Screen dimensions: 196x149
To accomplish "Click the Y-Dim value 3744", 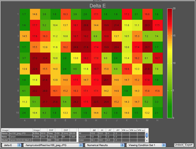I will click(44, 137).
